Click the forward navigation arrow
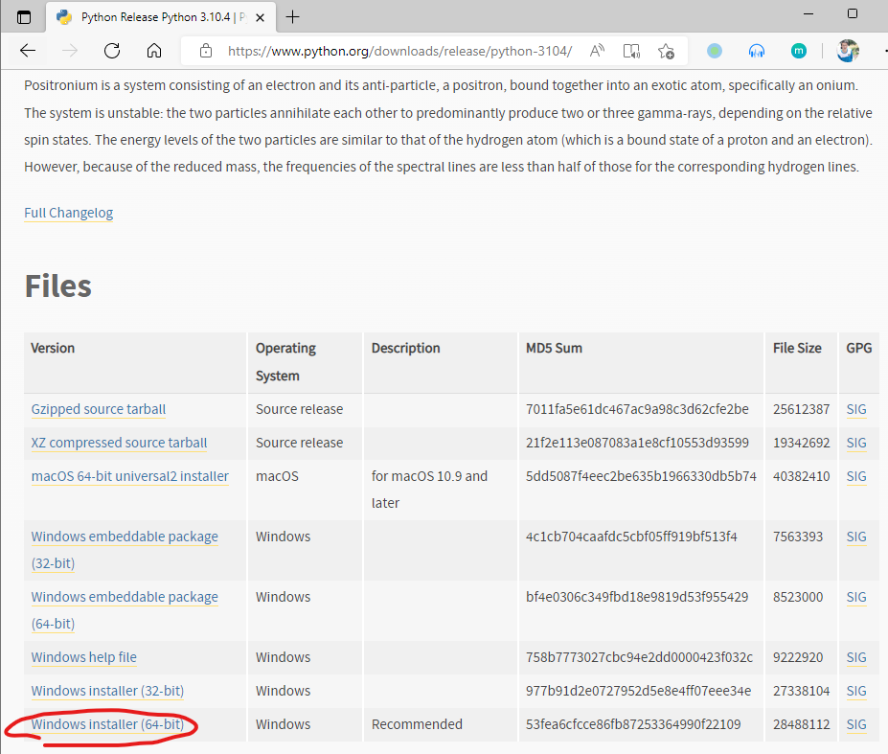888x754 pixels. 70,51
